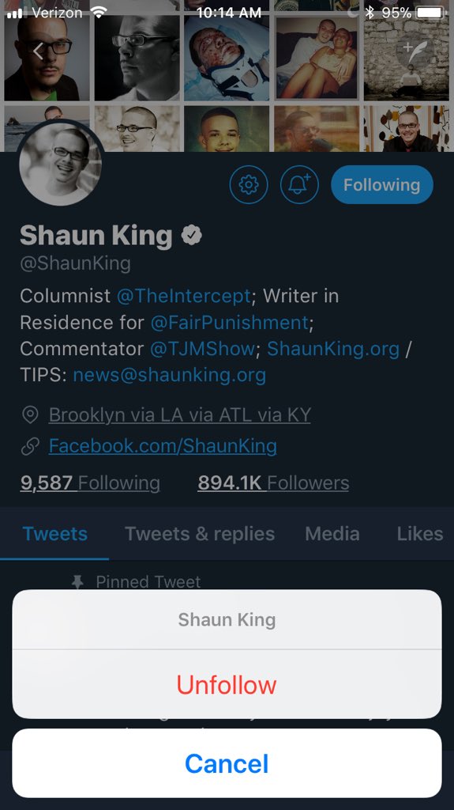
Task: View the 9,587 Following list
Action: click(90, 483)
